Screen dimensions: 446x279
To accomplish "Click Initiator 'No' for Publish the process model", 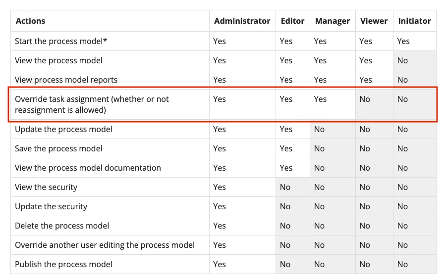I will (402, 264).
